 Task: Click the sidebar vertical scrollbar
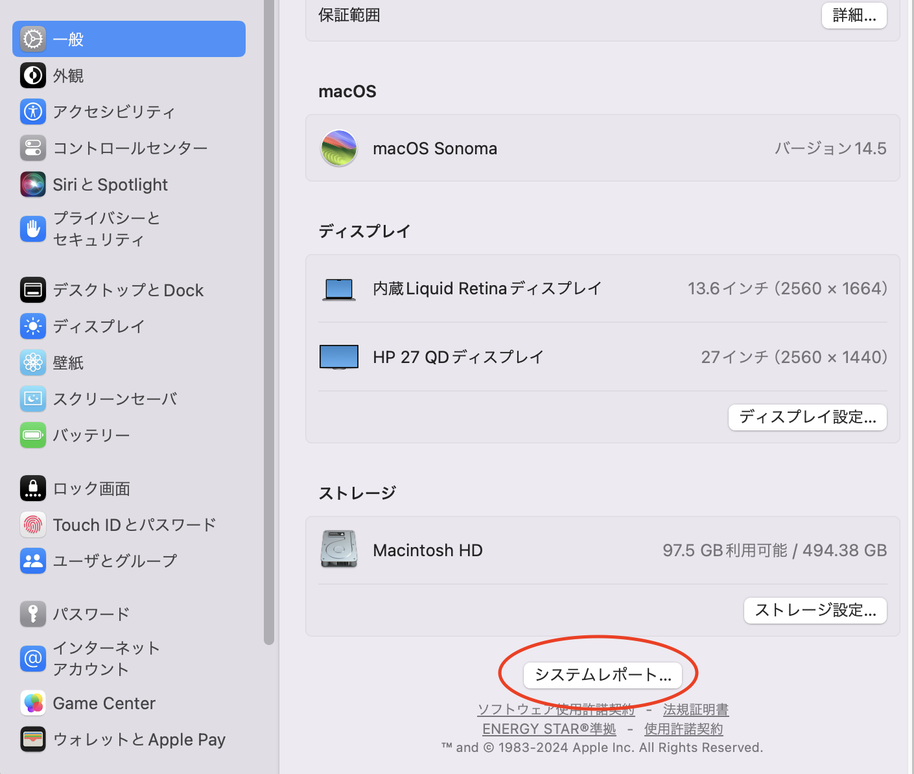(x=269, y=322)
